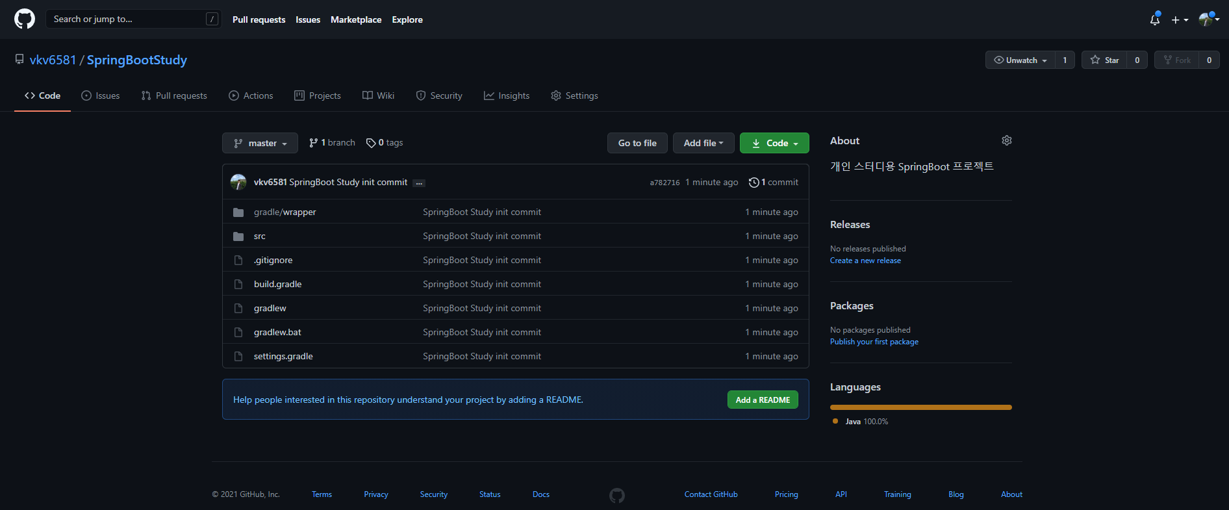The height and width of the screenshot is (510, 1229).
Task: Open the .gitignore file
Action: click(x=273, y=261)
